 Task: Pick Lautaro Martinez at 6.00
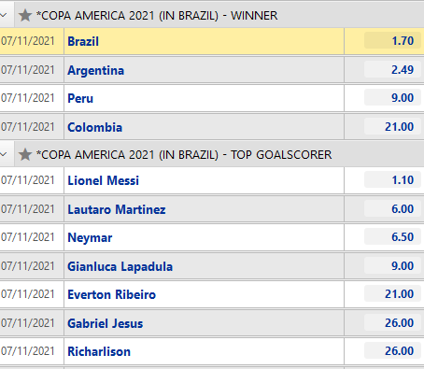[392, 208]
